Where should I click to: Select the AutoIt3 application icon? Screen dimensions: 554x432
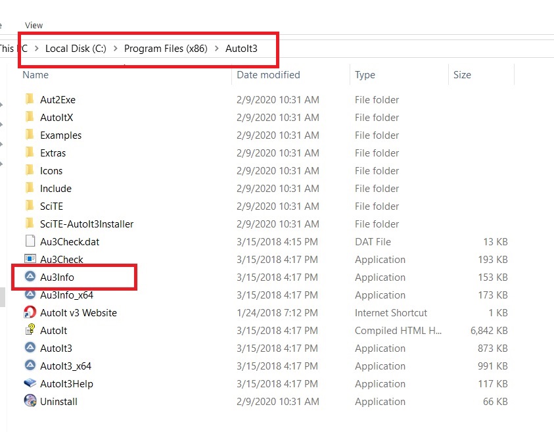click(30, 348)
